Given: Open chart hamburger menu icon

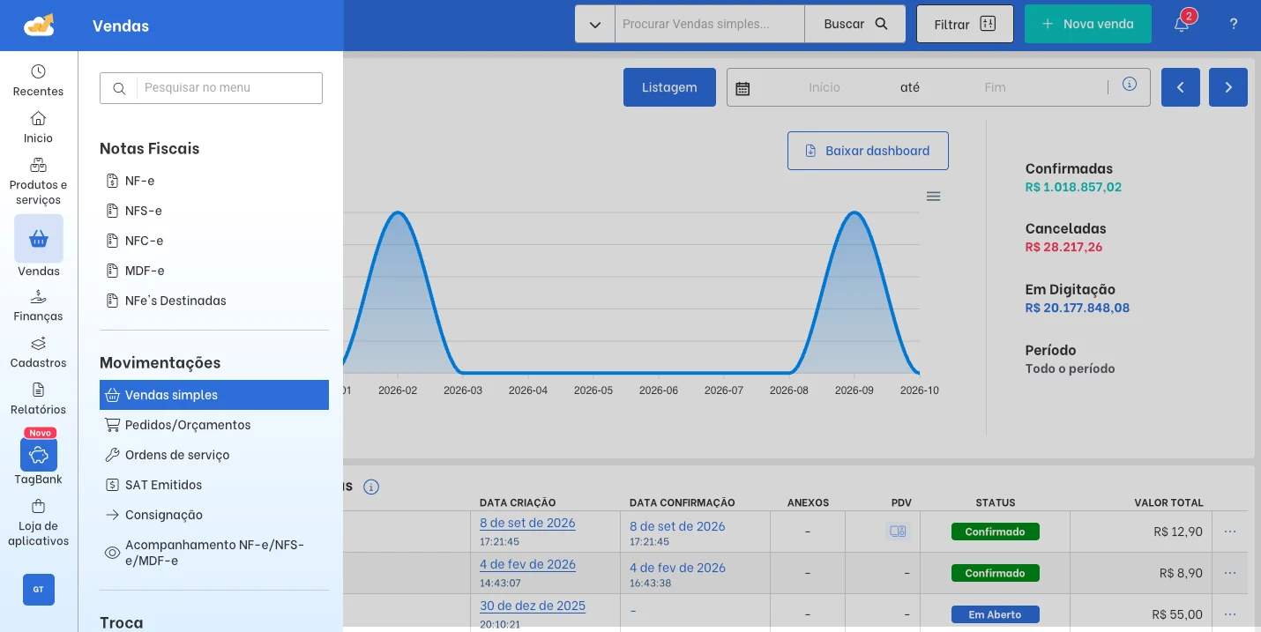Looking at the screenshot, I should (934, 197).
